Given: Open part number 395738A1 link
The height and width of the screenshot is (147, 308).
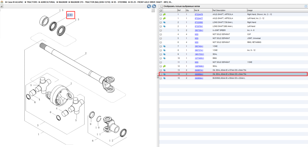Looking at the screenshot, I should 199,30.
